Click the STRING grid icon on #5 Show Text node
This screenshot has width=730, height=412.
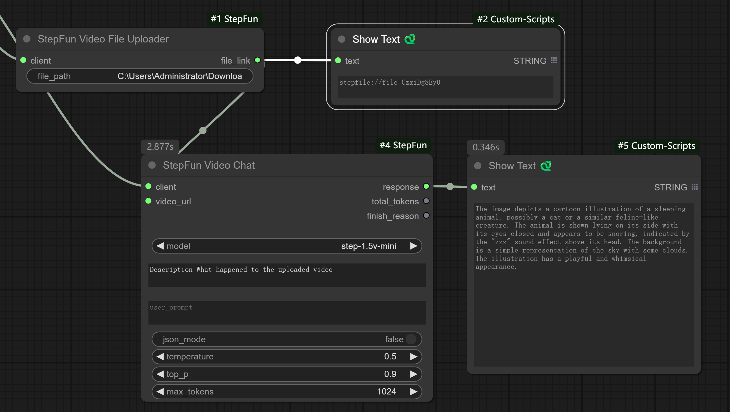tap(694, 187)
